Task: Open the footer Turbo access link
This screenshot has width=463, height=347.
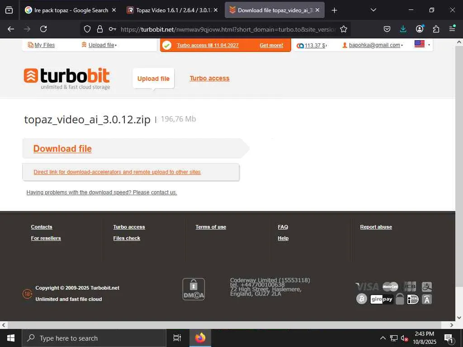Action: click(129, 227)
